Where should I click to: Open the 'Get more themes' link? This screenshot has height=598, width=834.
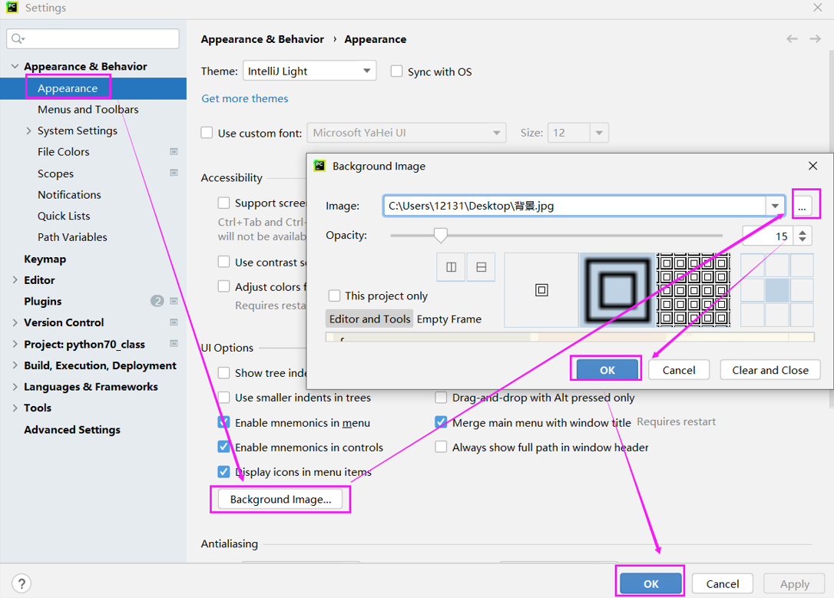[x=245, y=98]
